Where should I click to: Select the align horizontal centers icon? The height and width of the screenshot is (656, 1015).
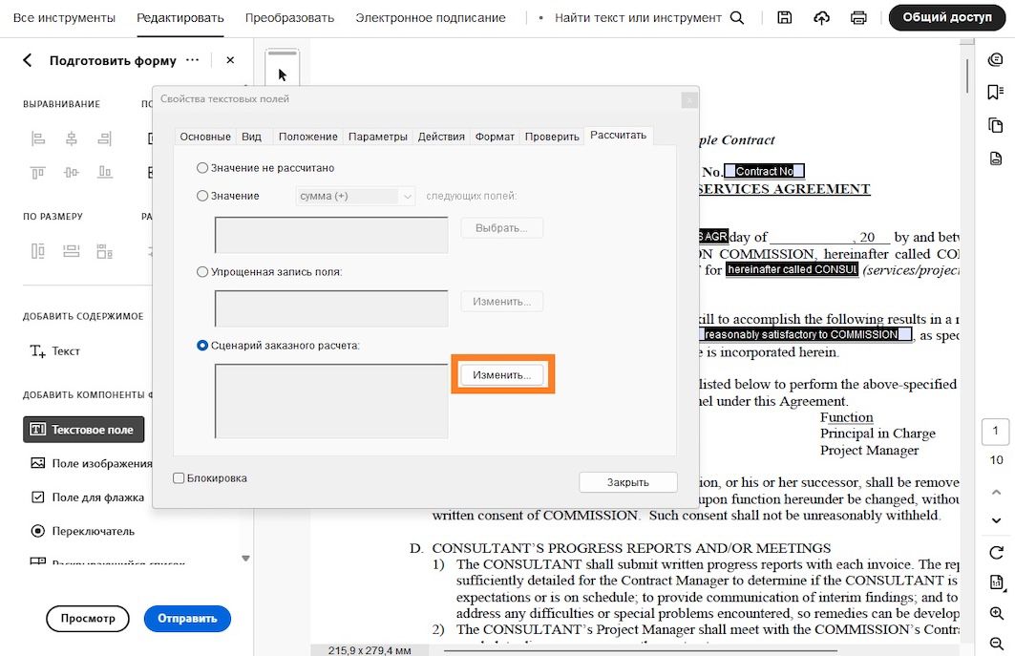pyautogui.click(x=72, y=138)
